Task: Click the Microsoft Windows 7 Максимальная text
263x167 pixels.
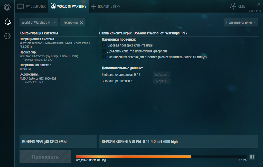Action: (x=55, y=45)
